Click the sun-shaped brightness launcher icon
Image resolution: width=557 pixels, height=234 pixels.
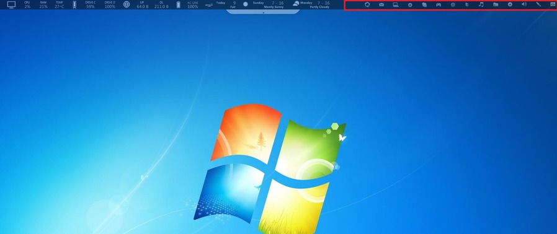(453, 4)
